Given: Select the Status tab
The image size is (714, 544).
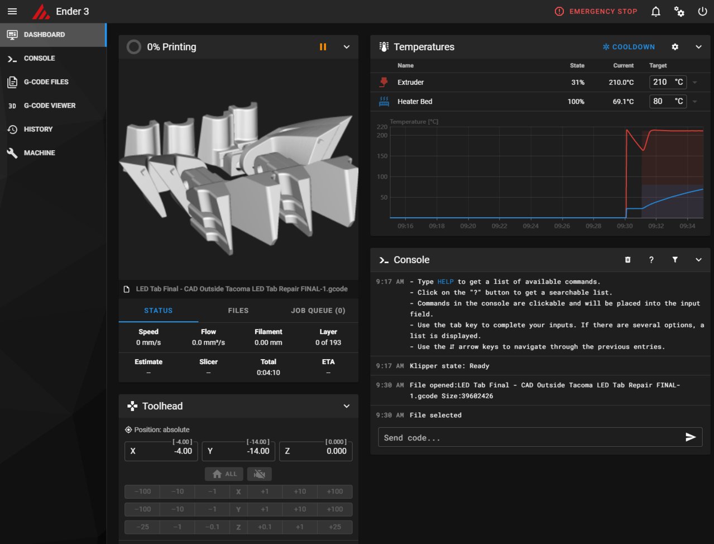Looking at the screenshot, I should point(159,311).
